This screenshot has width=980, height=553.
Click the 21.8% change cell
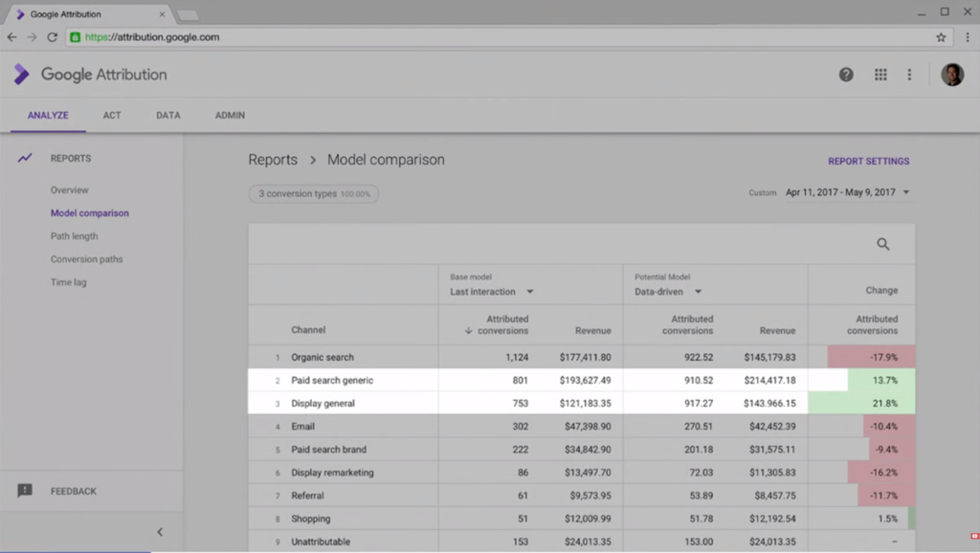(x=862, y=403)
